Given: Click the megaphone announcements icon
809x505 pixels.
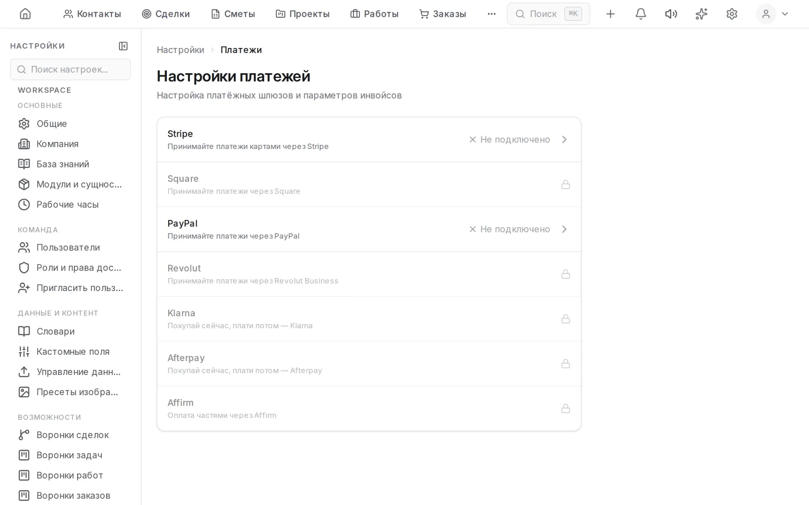Looking at the screenshot, I should tap(671, 14).
